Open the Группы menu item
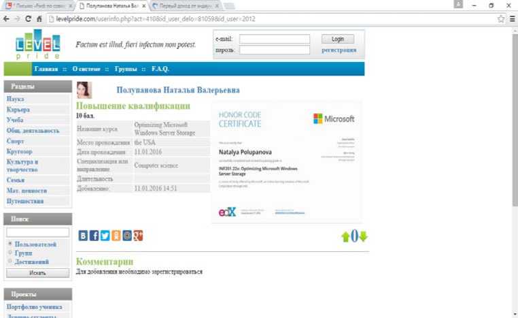 pos(126,69)
